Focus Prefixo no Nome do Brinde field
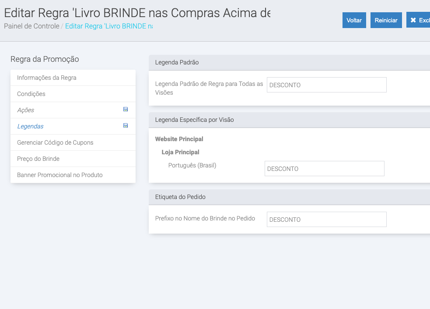The image size is (430, 309). tap(326, 220)
